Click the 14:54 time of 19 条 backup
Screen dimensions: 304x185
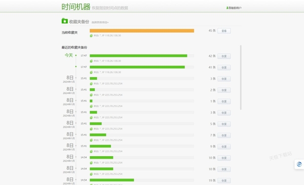(x=84, y=180)
